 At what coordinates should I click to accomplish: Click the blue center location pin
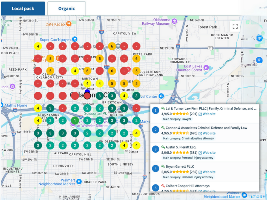[x=87, y=92]
